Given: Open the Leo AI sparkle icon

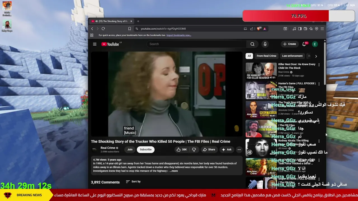Looking at the screenshot, I should (311, 28).
